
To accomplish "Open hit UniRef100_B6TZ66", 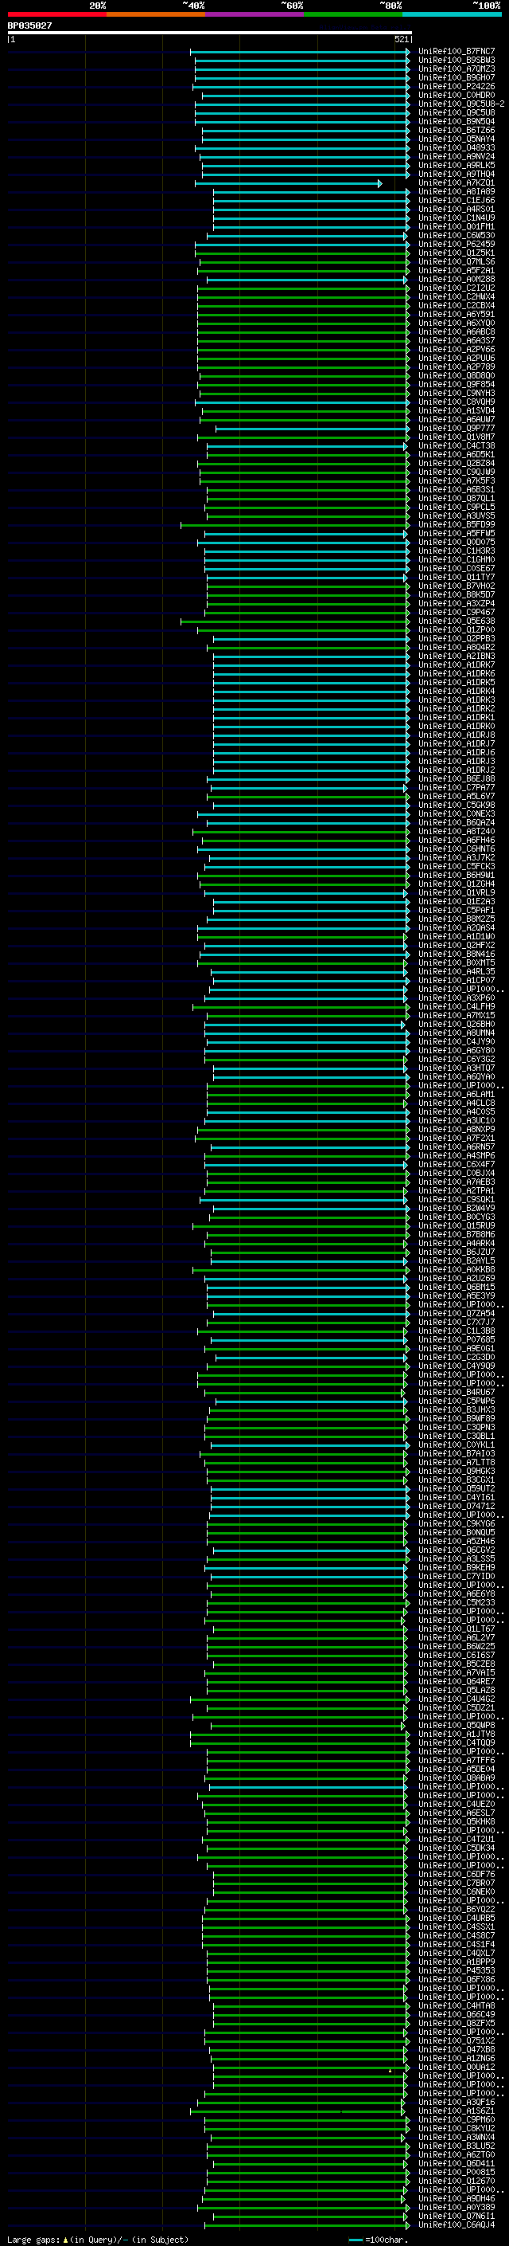I will 456,130.
